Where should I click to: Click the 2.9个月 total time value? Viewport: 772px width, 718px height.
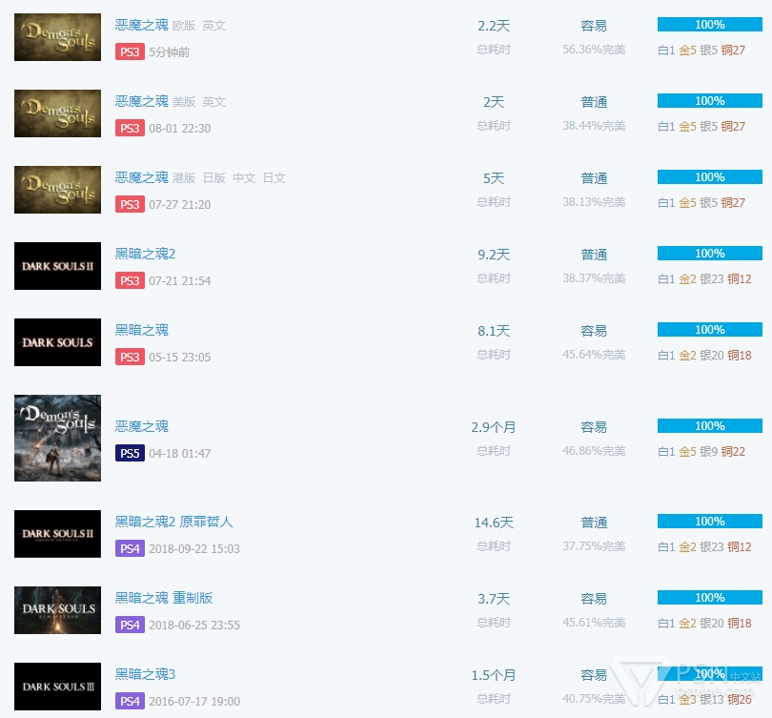point(494,427)
